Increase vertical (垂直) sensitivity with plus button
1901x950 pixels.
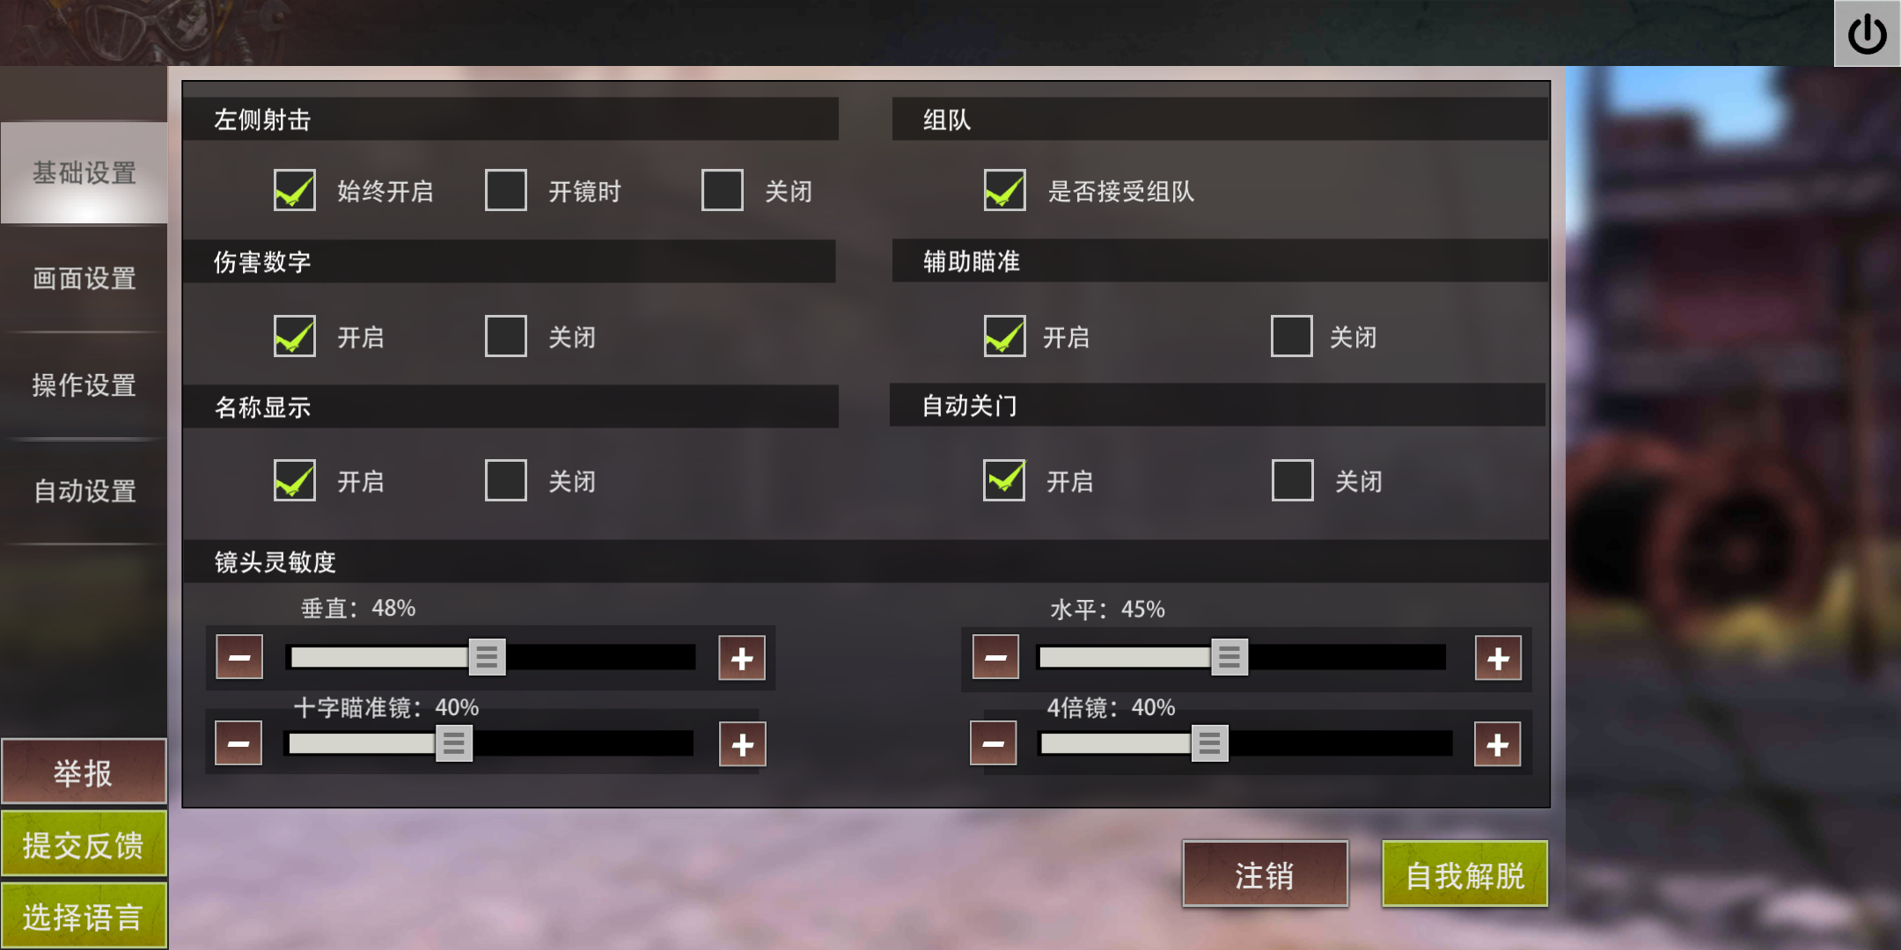point(742,658)
